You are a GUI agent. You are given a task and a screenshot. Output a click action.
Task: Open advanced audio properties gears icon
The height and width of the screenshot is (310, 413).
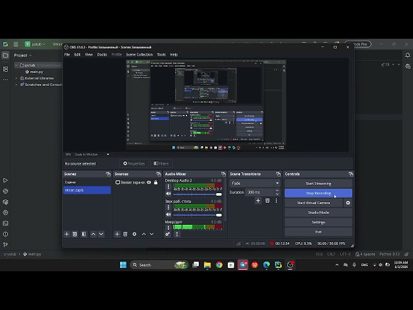168,234
